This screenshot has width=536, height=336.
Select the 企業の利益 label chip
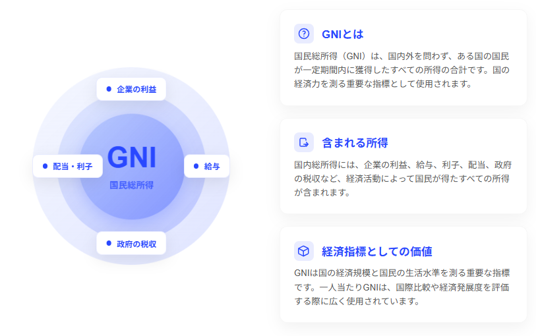tap(131, 89)
